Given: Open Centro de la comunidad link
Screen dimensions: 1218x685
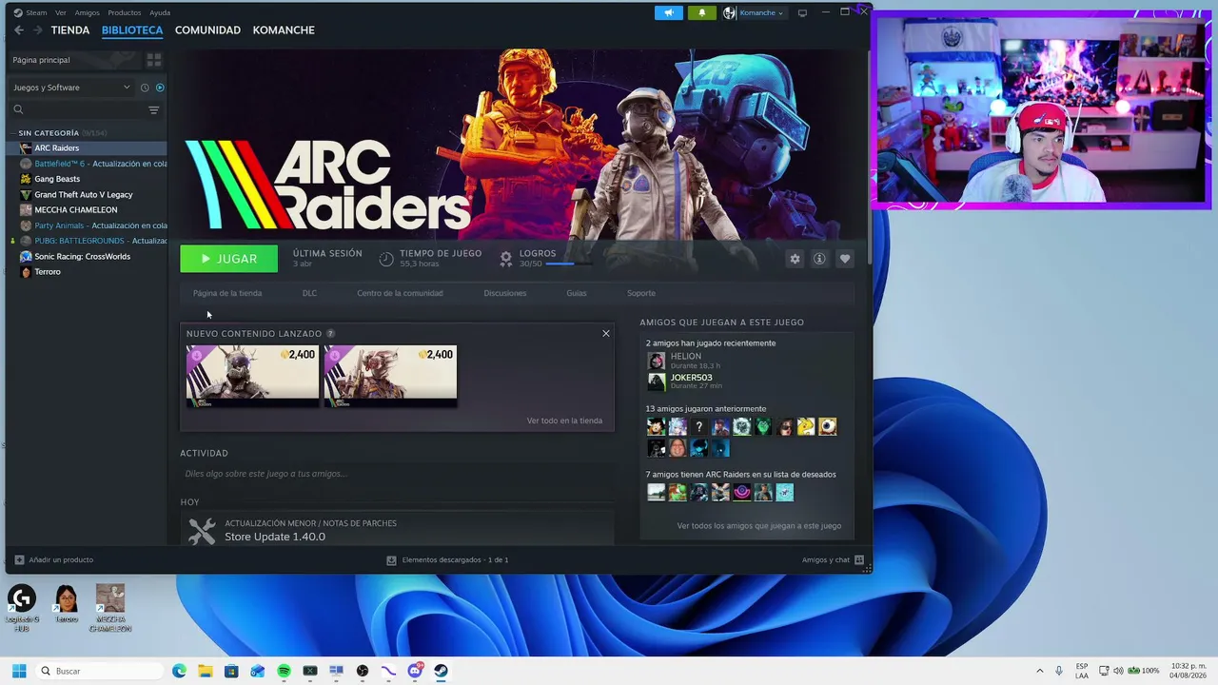Looking at the screenshot, I should 400,293.
